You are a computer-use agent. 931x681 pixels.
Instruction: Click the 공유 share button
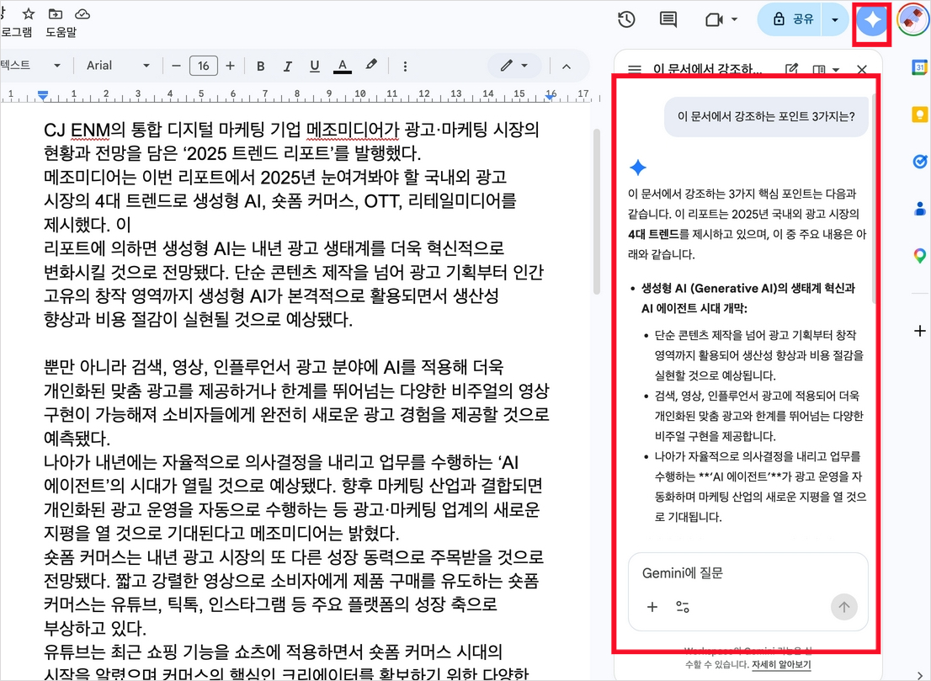coord(793,19)
